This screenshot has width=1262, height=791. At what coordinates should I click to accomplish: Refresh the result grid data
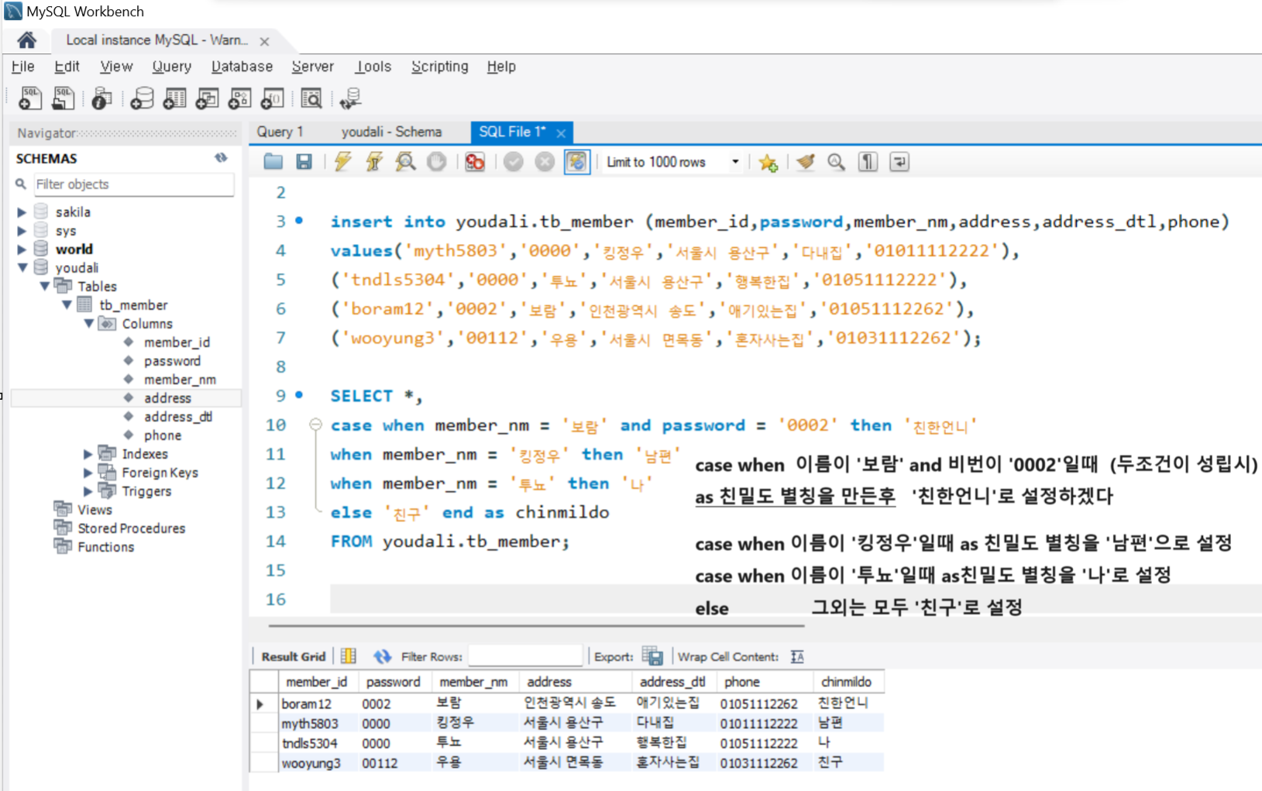point(382,656)
